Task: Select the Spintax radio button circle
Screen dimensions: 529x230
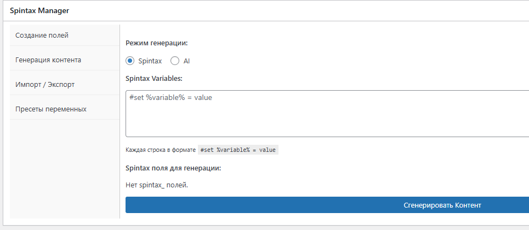Action: point(130,61)
